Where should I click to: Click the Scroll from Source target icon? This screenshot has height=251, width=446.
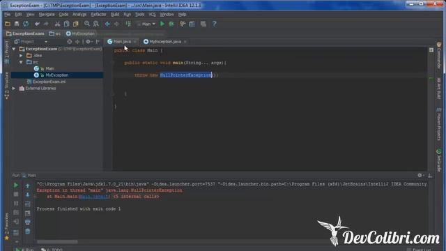(70, 42)
